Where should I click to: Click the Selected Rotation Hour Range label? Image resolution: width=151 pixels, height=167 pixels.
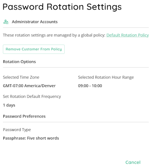click(106, 77)
